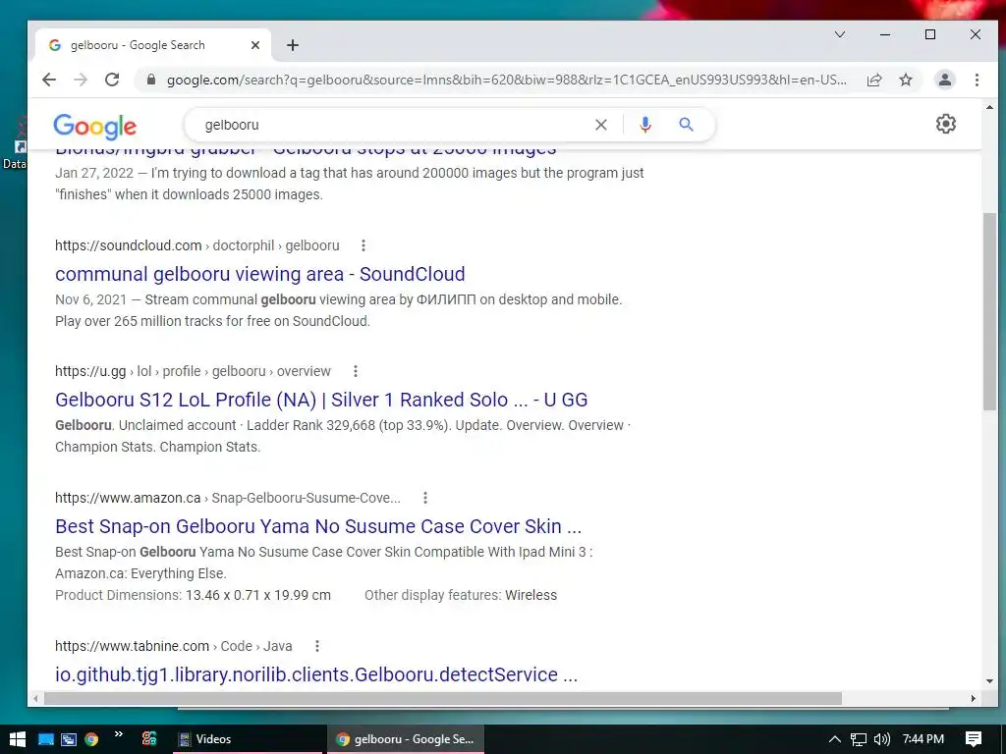Open the partly hidden imgbrd grabber result title
Viewport: 1006px width, 754px height.
tap(306, 152)
